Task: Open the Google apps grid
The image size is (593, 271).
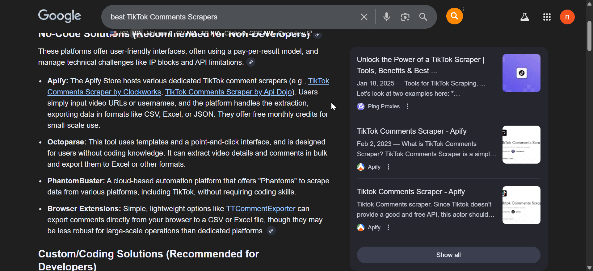Action: [x=547, y=17]
